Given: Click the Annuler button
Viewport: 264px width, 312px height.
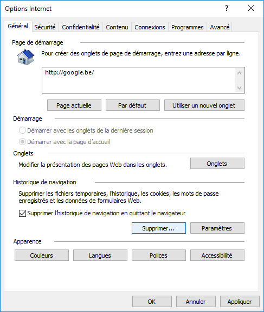Looking at the screenshot, I should pos(196,302).
